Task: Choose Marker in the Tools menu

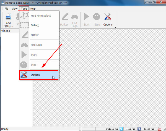Action: pos(39,35)
